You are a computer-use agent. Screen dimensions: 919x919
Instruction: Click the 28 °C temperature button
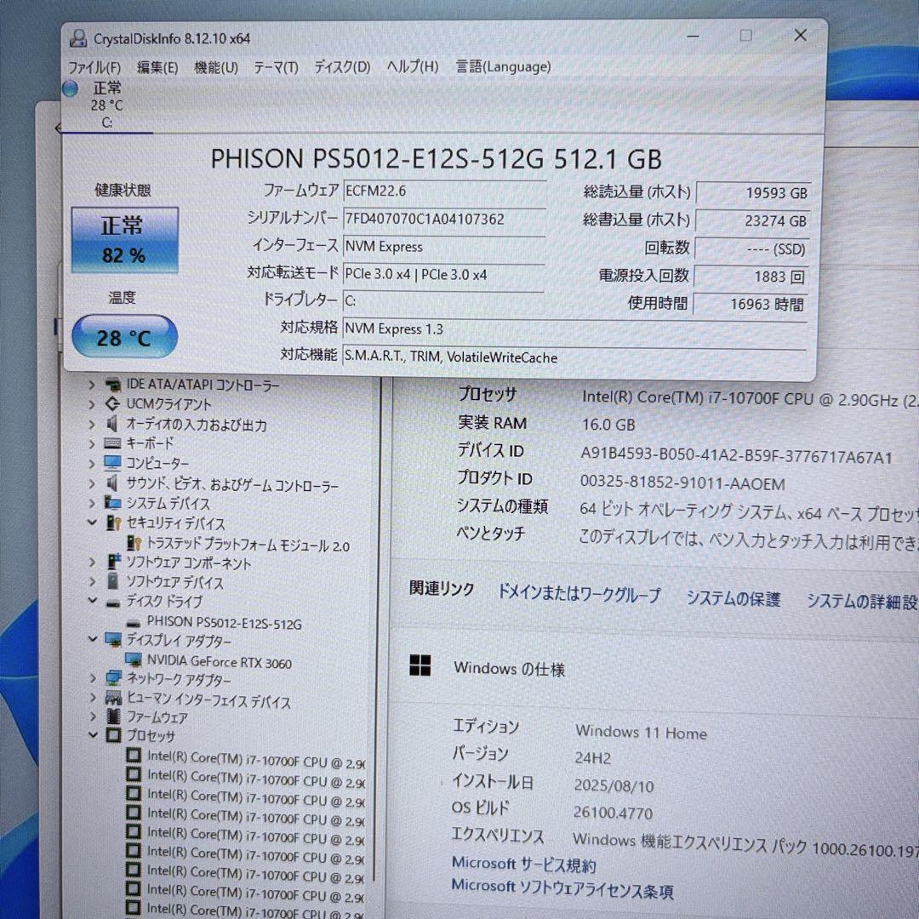[x=125, y=336]
